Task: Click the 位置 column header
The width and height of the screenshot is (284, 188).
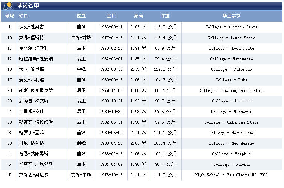Action: (x=81, y=16)
